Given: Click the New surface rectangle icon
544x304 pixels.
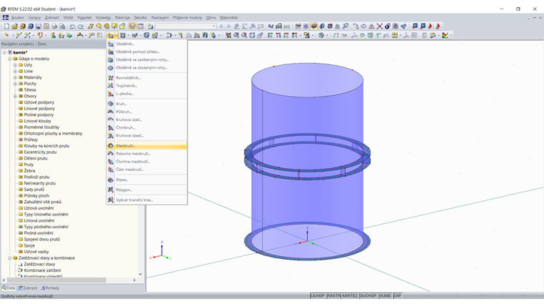Looking at the screenshot, I should (111, 35).
